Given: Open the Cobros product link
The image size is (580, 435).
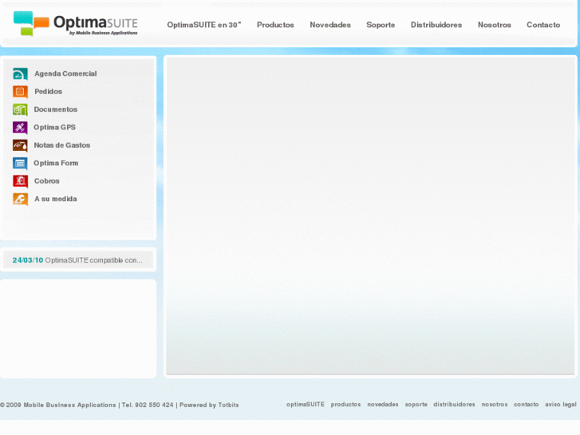Looking at the screenshot, I should (x=46, y=180).
